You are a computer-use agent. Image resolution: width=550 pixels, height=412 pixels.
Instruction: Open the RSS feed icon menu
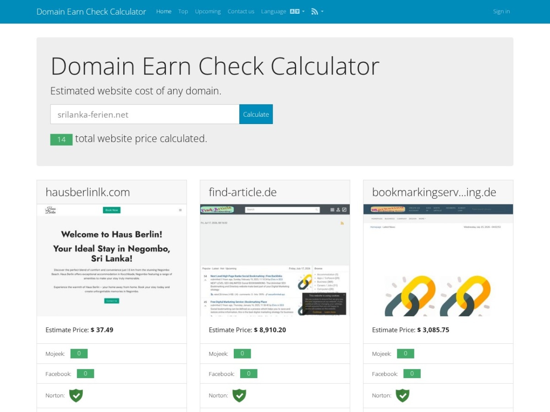tap(317, 11)
